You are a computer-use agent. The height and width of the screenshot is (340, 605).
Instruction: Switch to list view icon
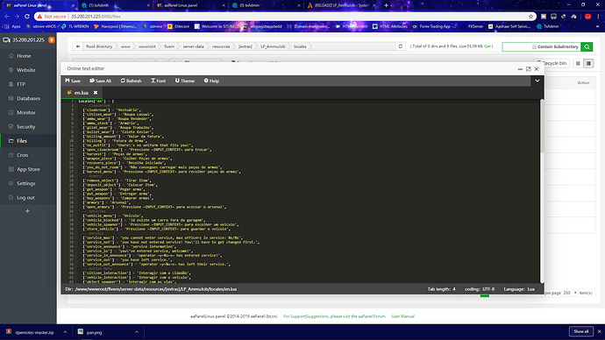[588, 63]
